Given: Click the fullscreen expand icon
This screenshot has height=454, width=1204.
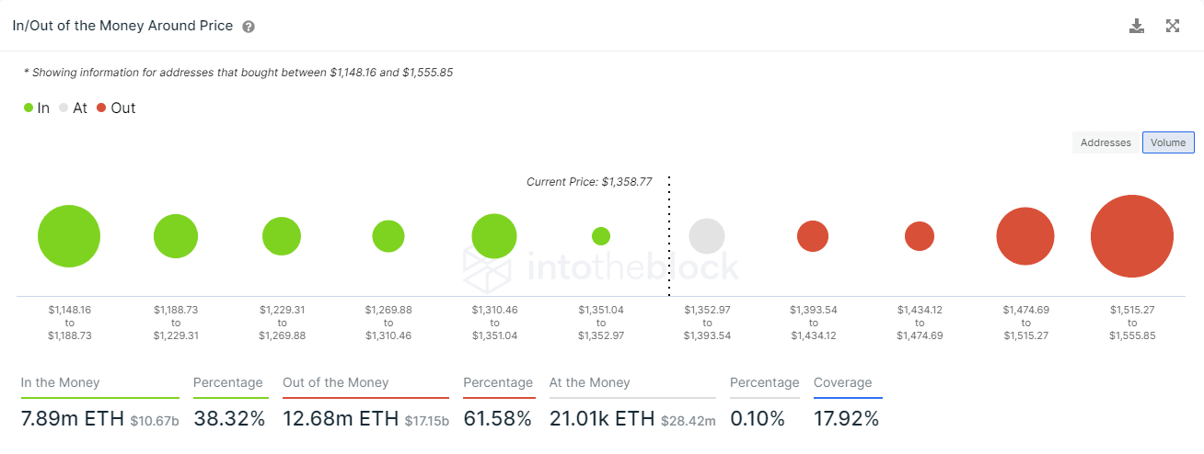Looking at the screenshot, I should (x=1173, y=26).
